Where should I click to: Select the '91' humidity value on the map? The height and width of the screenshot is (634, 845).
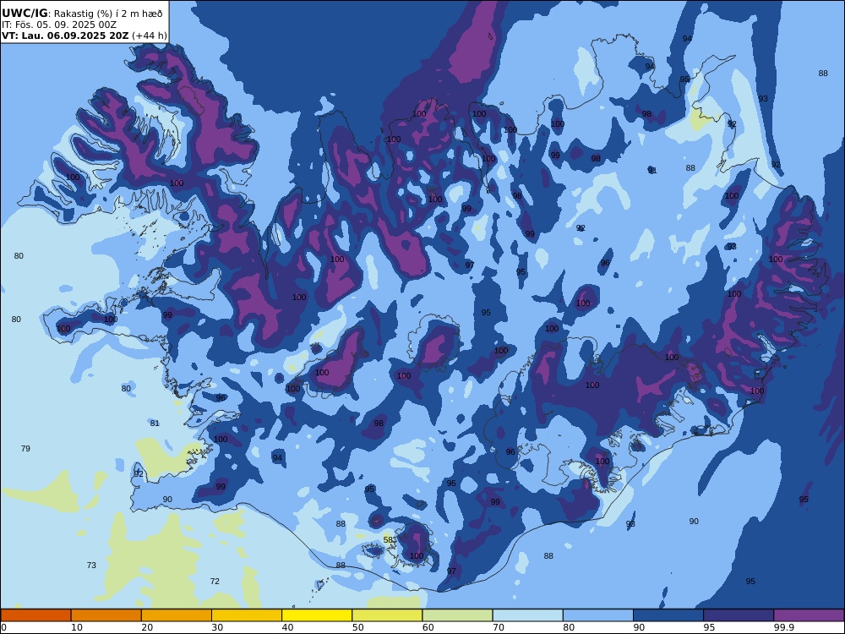[652, 171]
